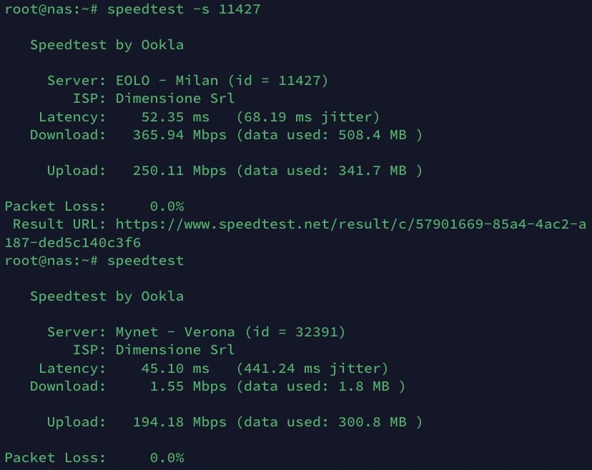Click the 194.18 Mbps upload value

click(179, 422)
